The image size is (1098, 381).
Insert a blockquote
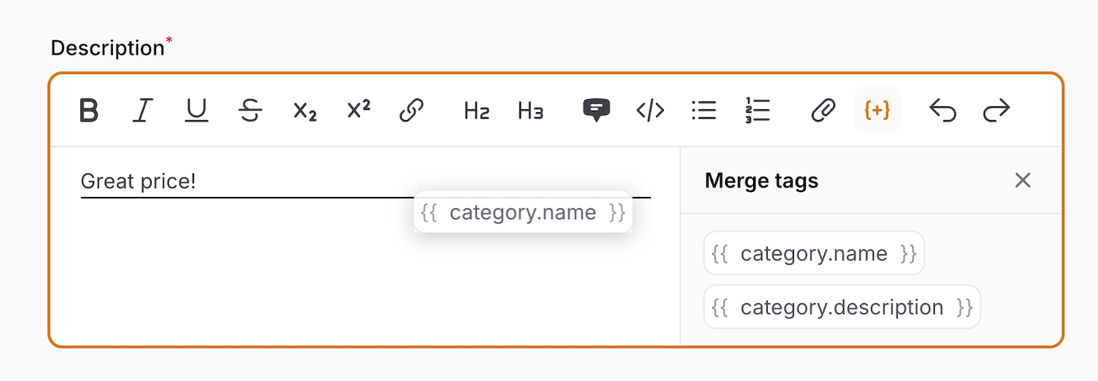[596, 111]
